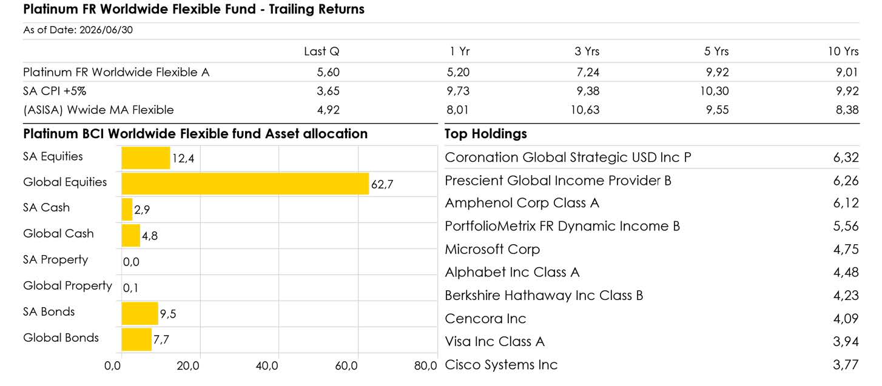Select the SA Equities bar in chart
This screenshot has width=882, height=386.
tap(146, 158)
